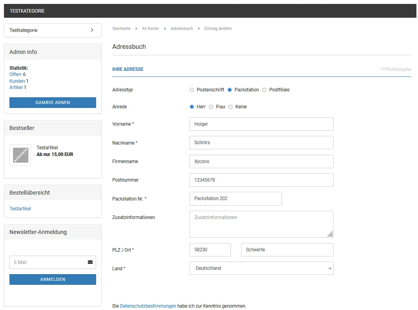This screenshot has height=310, width=418.
Task: Open Testartikel link in Bestellübersicht
Action: coord(20,209)
